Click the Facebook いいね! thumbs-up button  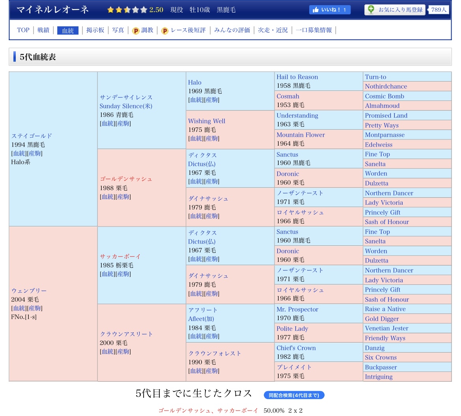click(329, 10)
